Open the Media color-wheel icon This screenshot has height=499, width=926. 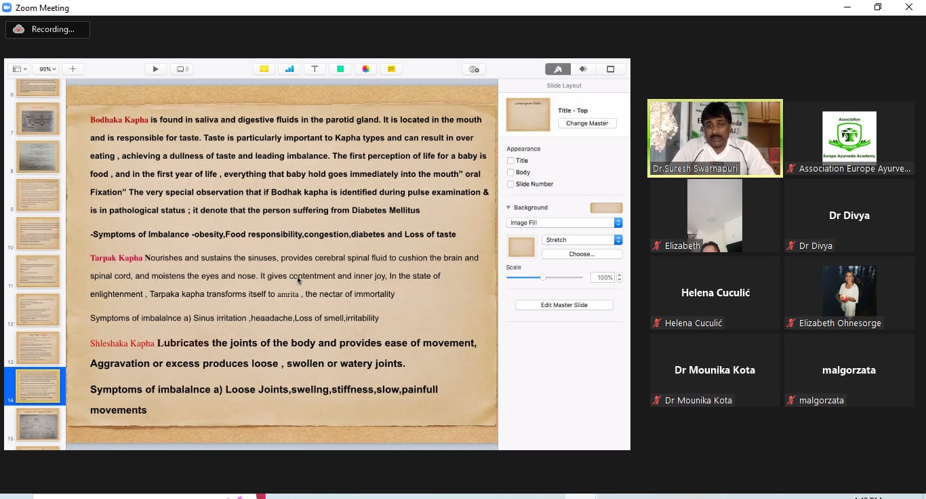tap(365, 69)
